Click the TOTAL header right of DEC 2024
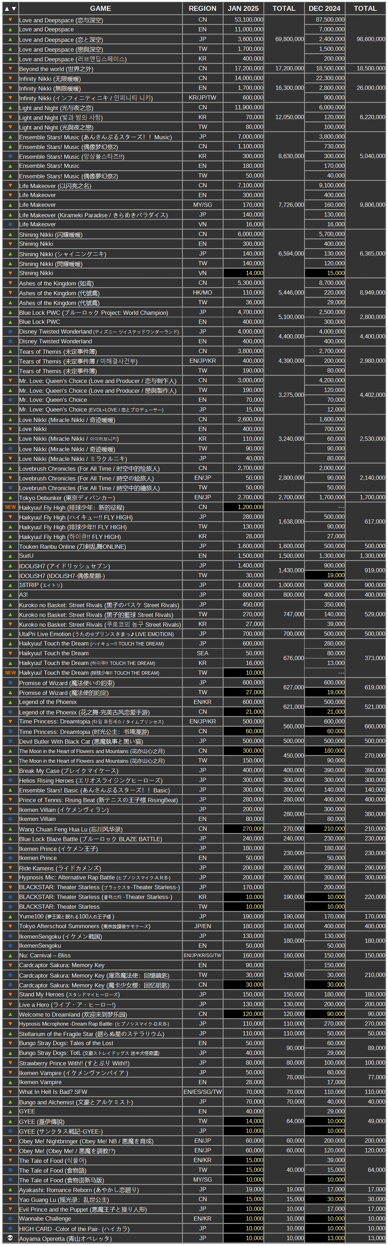Image resolution: width=388 pixels, height=1246 pixels. pyautogui.click(x=365, y=8)
